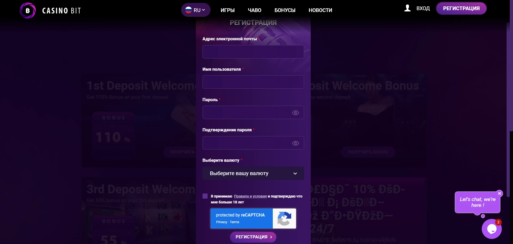Click 'Get 55% bonus on your 3rd deposit' text
This screenshot has width=513, height=244.
125,200
